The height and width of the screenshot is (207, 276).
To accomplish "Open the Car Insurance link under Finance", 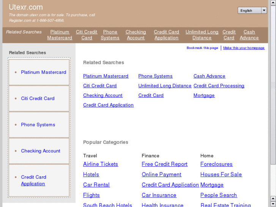I will [x=159, y=195].
